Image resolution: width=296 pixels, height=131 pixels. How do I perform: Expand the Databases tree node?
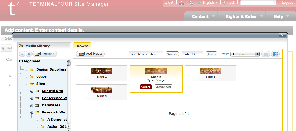(31, 106)
